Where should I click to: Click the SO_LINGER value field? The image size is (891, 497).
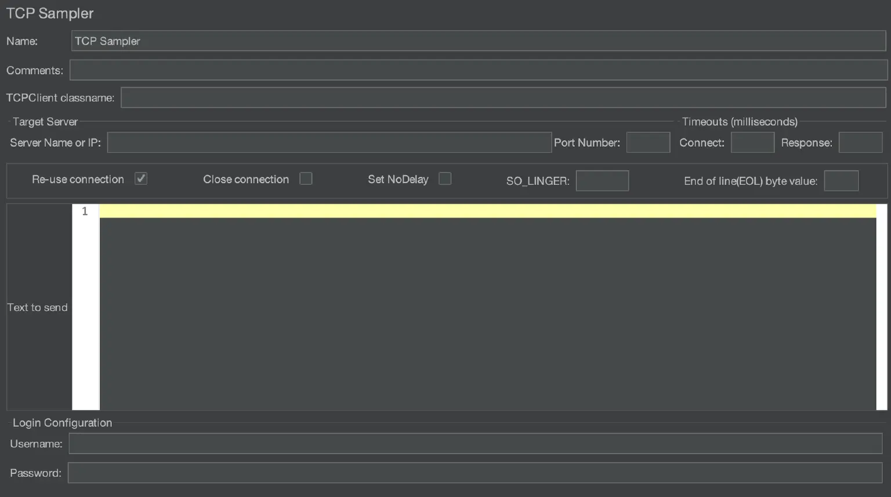602,180
